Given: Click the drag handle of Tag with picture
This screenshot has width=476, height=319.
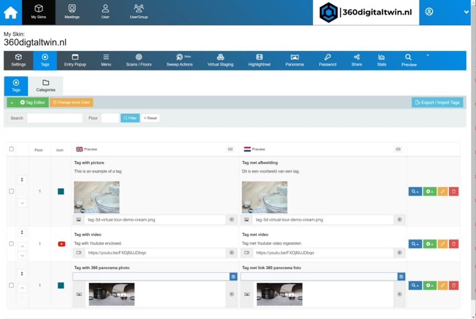Looking at the screenshot, I should (x=22, y=180).
